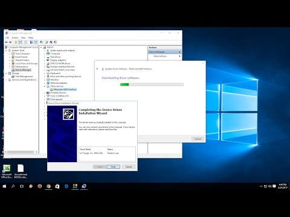Select the Performance icon in System Tools

point(13,67)
